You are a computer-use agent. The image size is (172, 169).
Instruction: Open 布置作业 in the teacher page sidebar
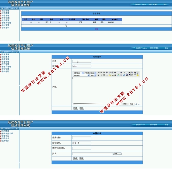click(5, 136)
